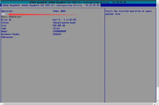Click the Model value ST600MM0009
This screenshot has height=105, width=159.
59,31
